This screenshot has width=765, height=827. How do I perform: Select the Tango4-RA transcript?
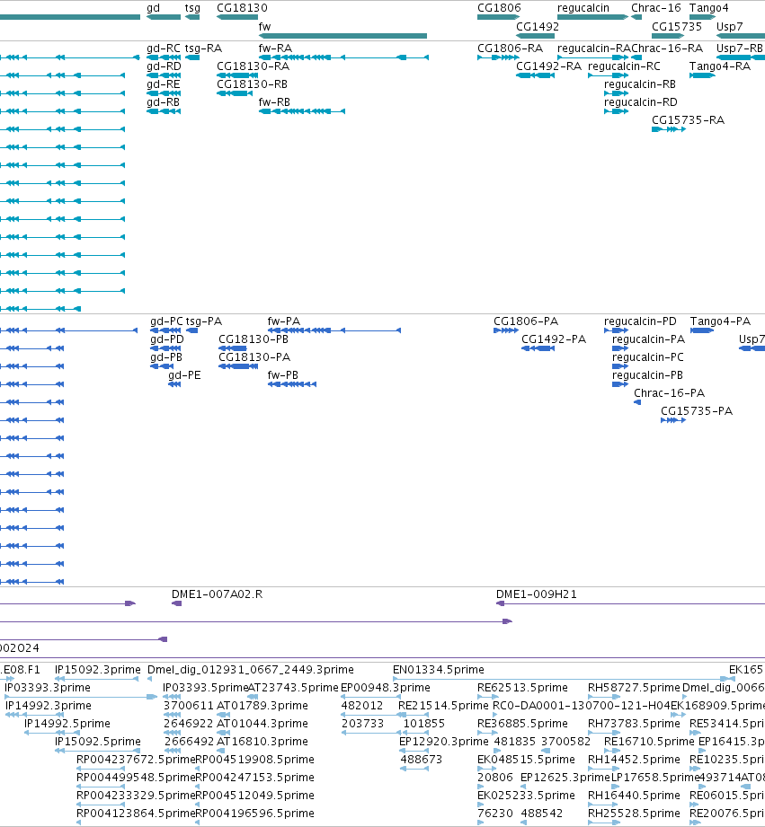[703, 75]
